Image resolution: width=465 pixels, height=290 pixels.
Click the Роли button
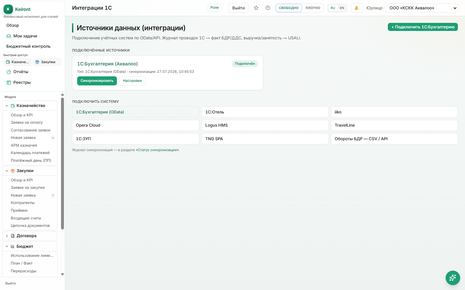click(x=214, y=8)
